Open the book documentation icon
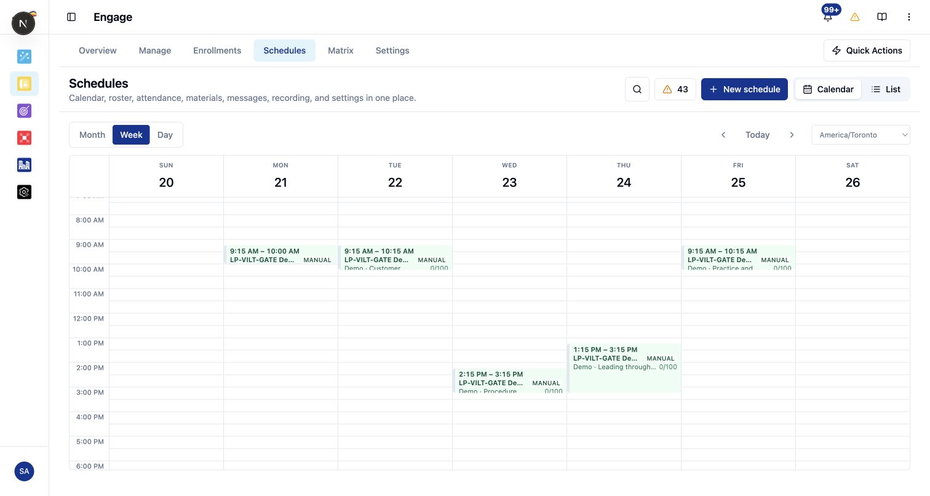930x496 pixels. pos(882,17)
